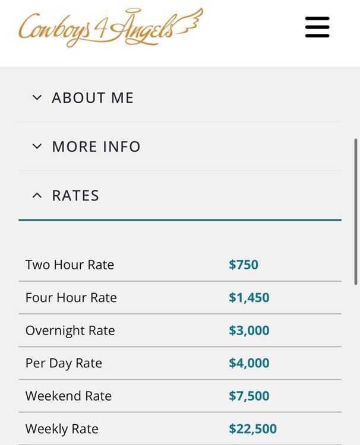Click the Weekend Rate label

click(x=68, y=396)
